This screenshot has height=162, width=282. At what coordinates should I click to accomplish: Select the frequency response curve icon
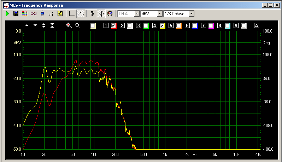(x=81, y=14)
